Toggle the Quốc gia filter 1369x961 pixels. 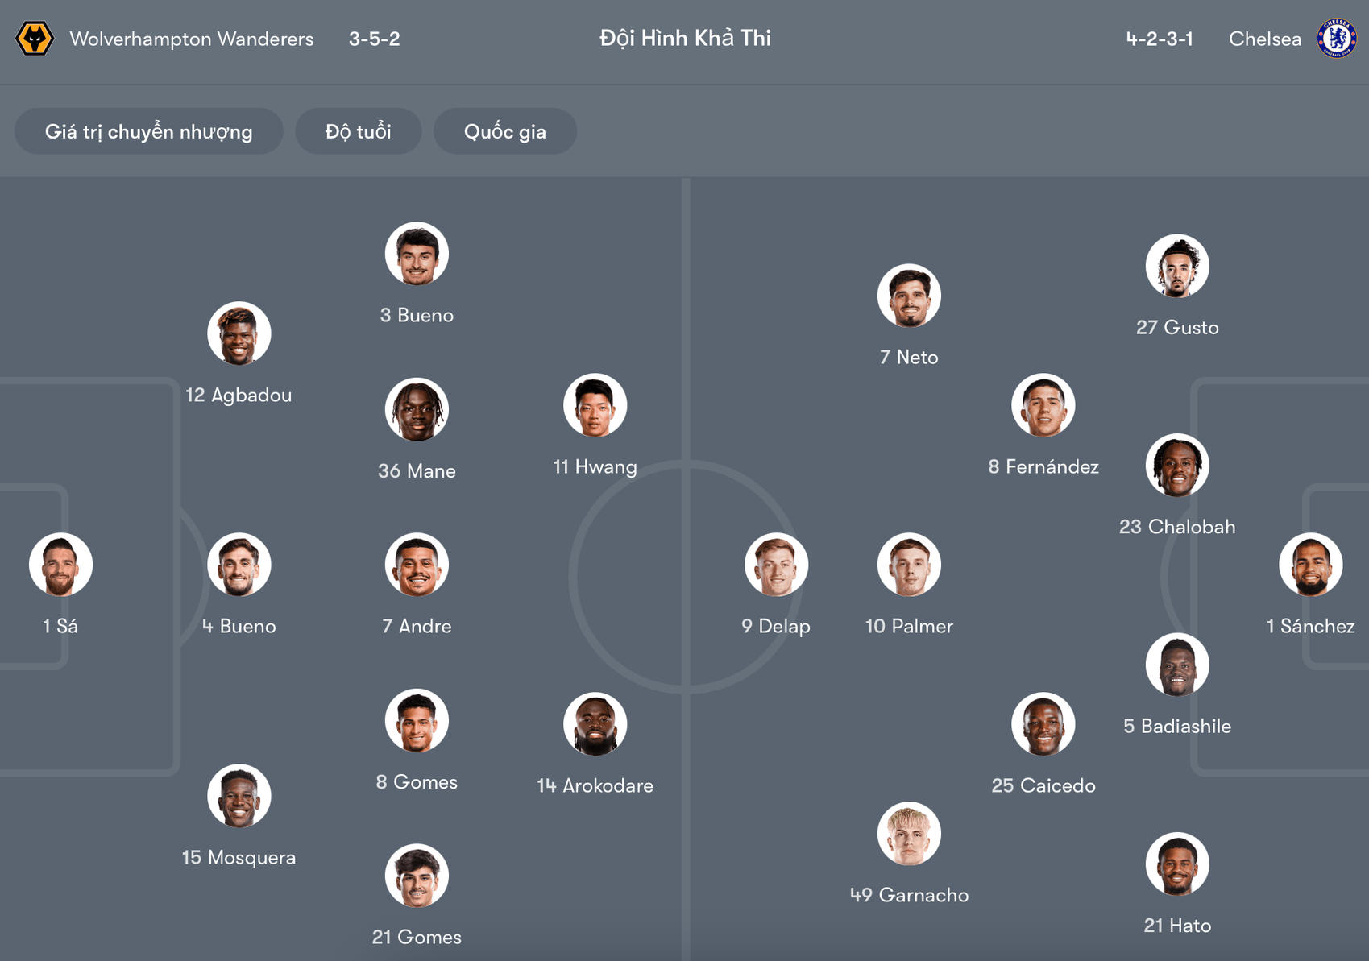pyautogui.click(x=504, y=130)
